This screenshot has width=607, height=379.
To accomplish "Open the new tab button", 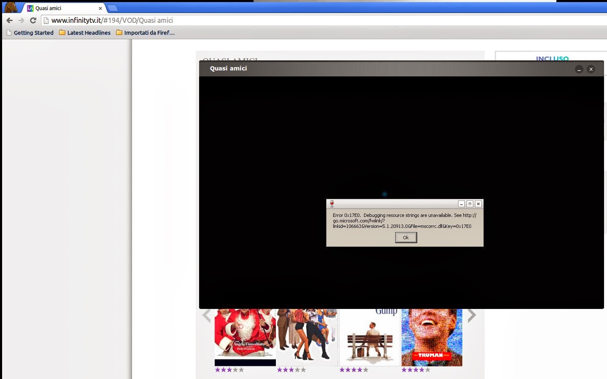I will 112,8.
